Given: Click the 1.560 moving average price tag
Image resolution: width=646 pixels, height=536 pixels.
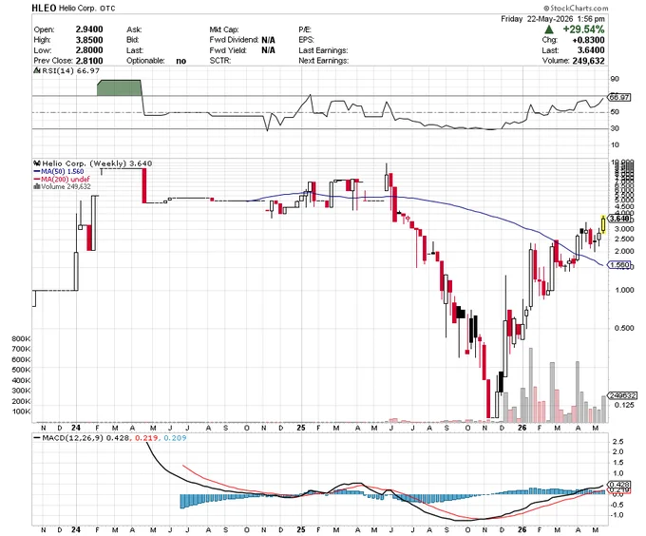Looking at the screenshot, I should click(x=619, y=265).
